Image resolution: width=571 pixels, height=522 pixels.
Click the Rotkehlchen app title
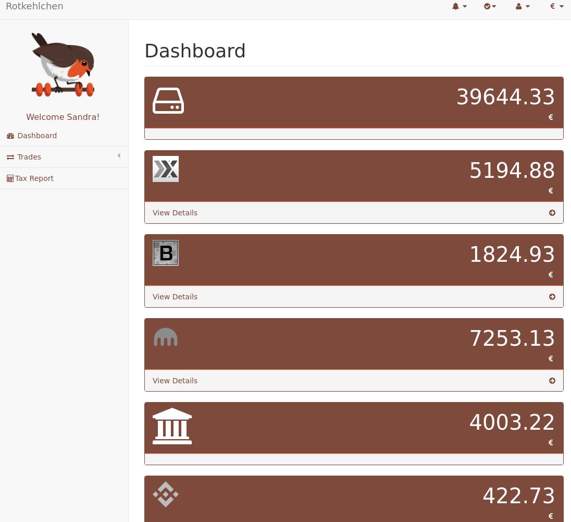coord(34,6)
